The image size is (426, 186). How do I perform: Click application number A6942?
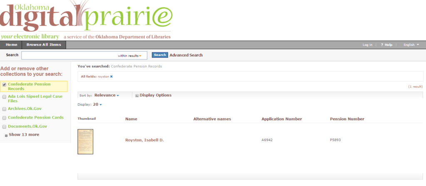(x=267, y=140)
